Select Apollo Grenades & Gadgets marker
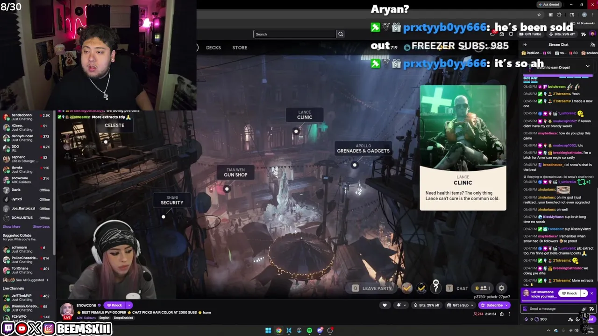Viewport: 598px width, 336px height. pyautogui.click(x=363, y=148)
